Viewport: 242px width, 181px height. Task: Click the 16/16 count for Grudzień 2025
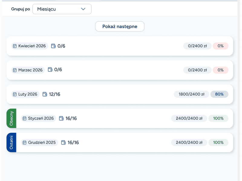tap(73, 142)
